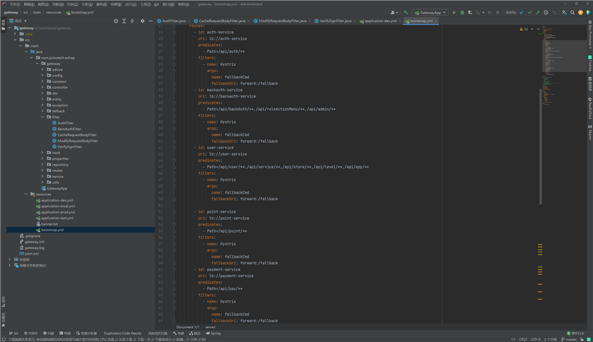Click CRLF line separator in status bar
593x342 pixels.
tap(523, 339)
